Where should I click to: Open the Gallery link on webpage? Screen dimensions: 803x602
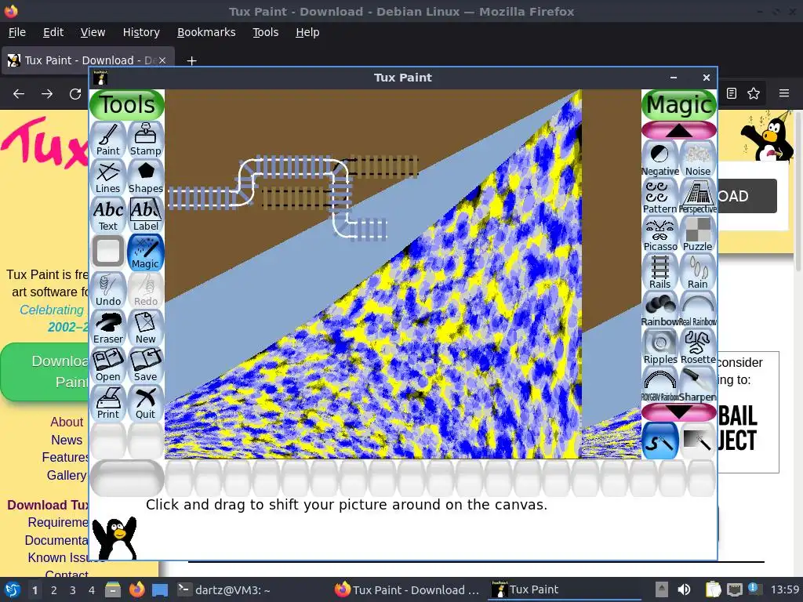(x=67, y=475)
